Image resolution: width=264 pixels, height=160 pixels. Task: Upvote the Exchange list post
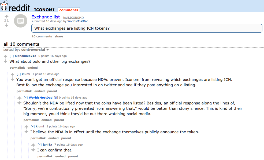(x=6, y=17)
